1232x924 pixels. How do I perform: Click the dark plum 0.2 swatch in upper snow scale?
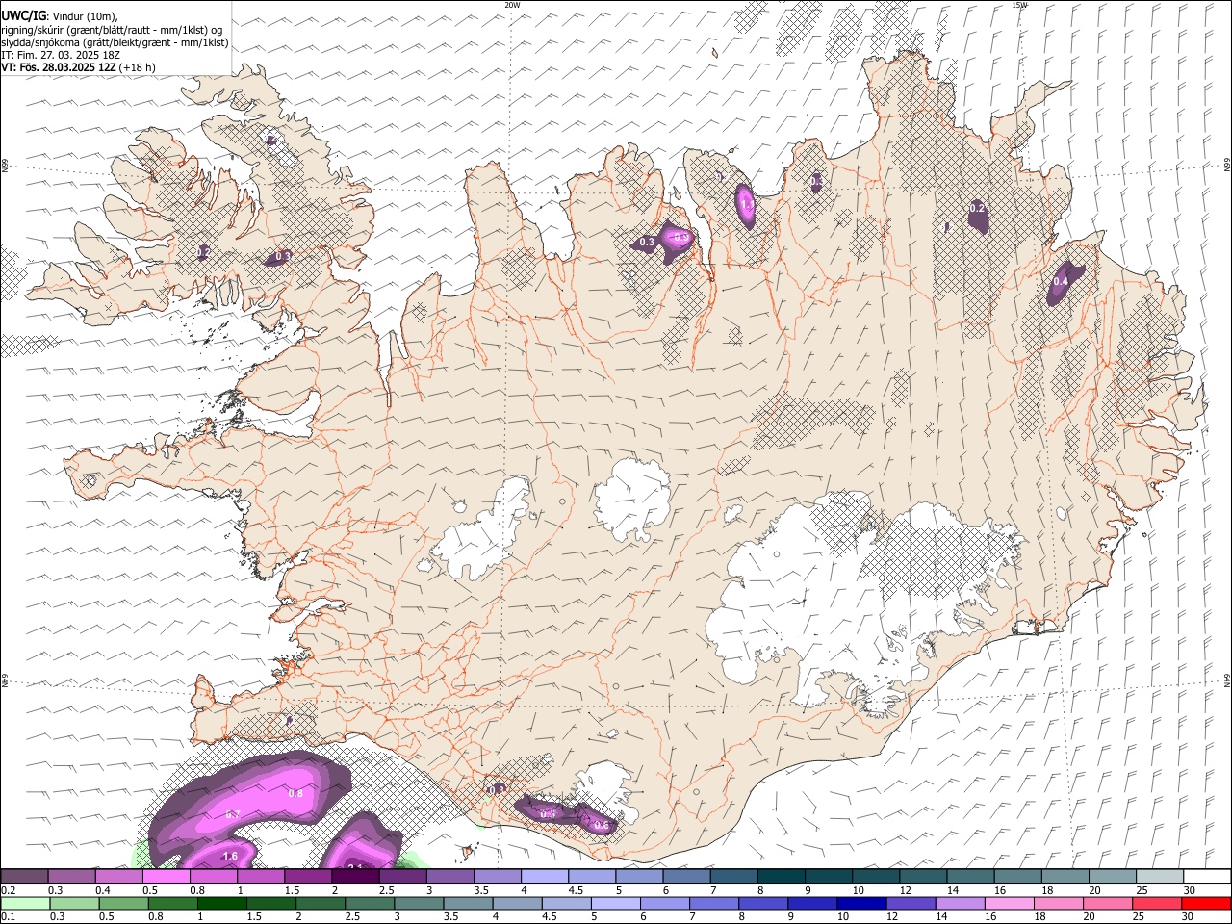[24, 877]
